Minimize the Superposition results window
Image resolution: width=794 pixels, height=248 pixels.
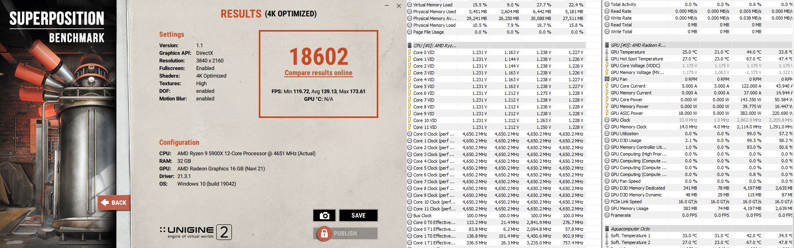(386, 6)
